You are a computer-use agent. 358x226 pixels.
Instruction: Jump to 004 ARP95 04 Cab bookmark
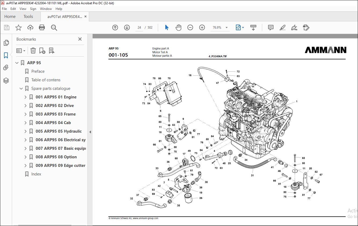53,123
